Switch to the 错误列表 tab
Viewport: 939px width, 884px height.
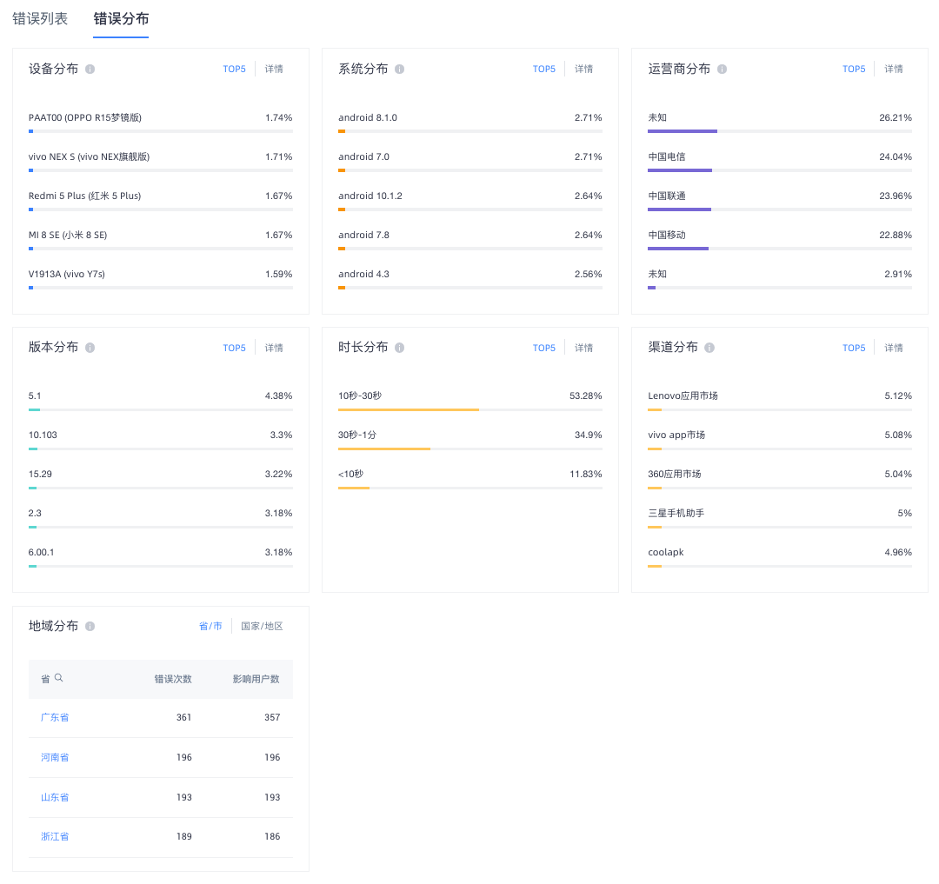click(40, 19)
